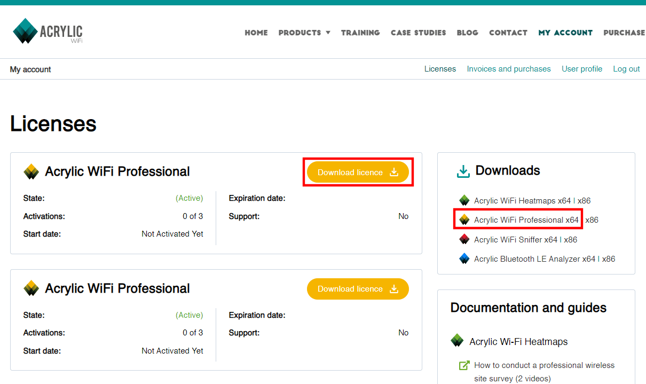Screen dimensions: 646x384
Task: Download Acrylic WiFi Professional x86 version
Action: tap(592, 220)
